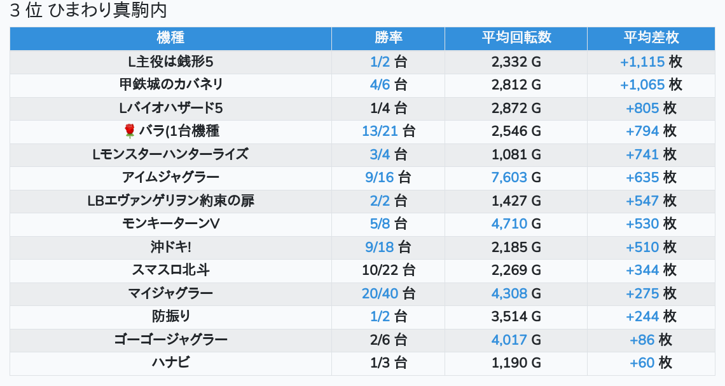Screen dimensions: 725x386
Task: Click the 勝率 column header
Action: [x=388, y=37]
